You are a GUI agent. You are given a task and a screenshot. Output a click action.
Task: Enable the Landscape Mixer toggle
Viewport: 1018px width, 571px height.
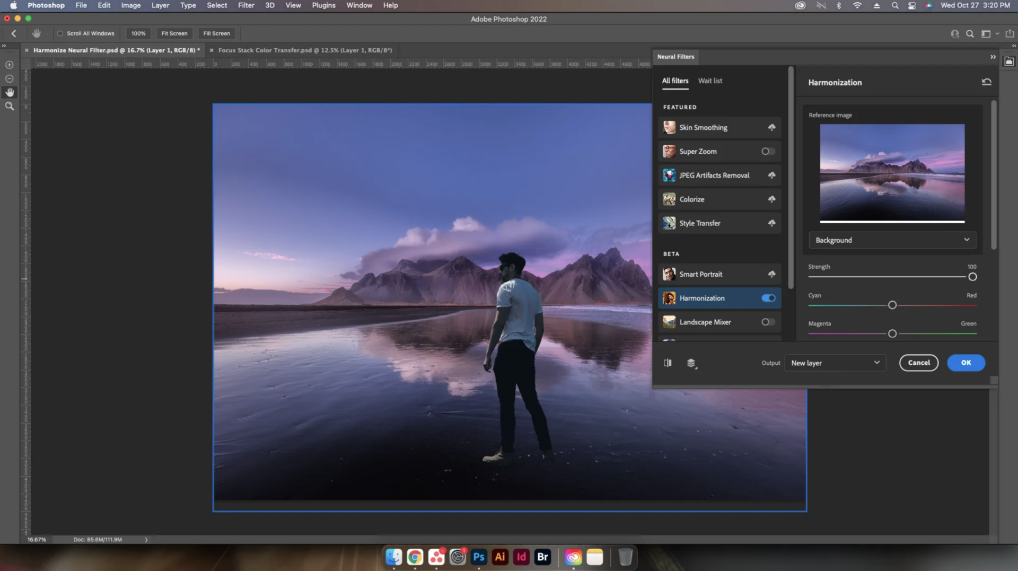[x=768, y=322]
